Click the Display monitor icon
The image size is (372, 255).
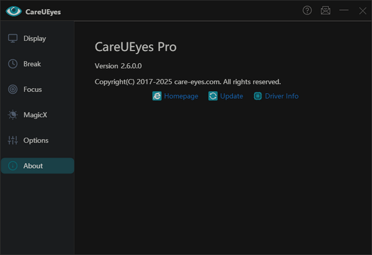[x=12, y=38]
